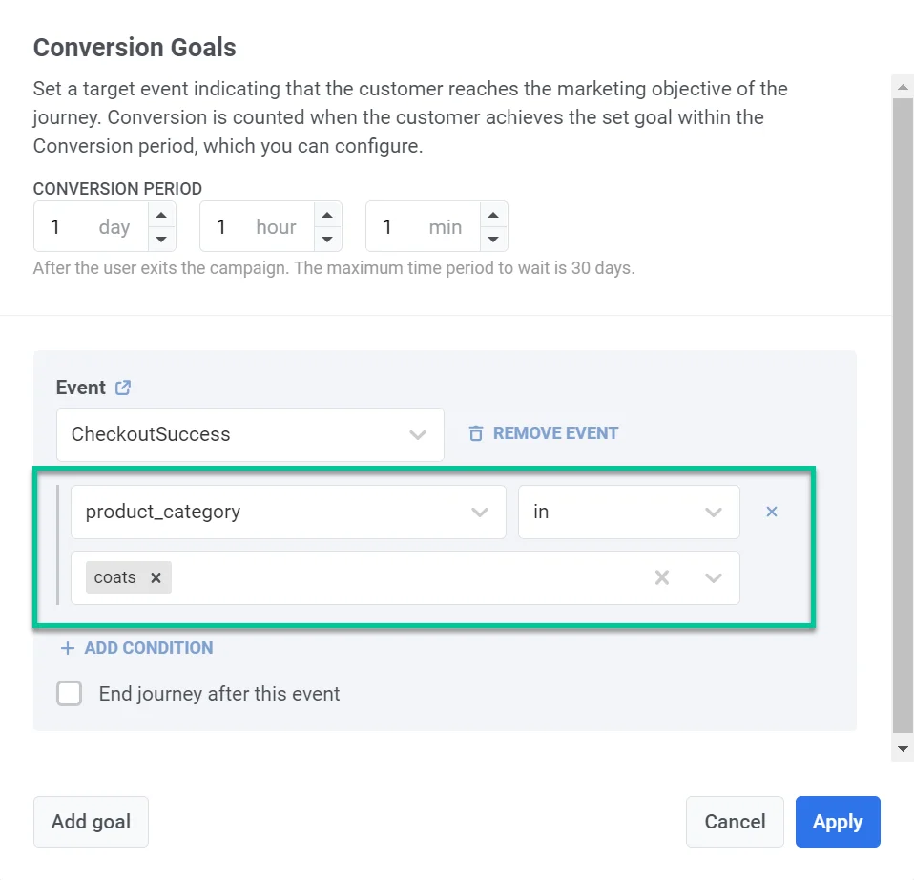Cancel the conversion goals dialog
The image size is (914, 880).
coord(735,822)
